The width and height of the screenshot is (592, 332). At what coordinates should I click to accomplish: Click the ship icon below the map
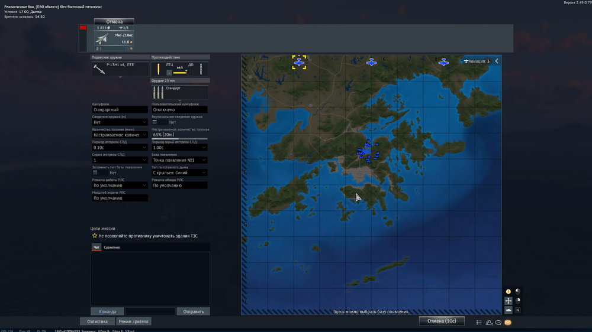[x=508, y=310]
